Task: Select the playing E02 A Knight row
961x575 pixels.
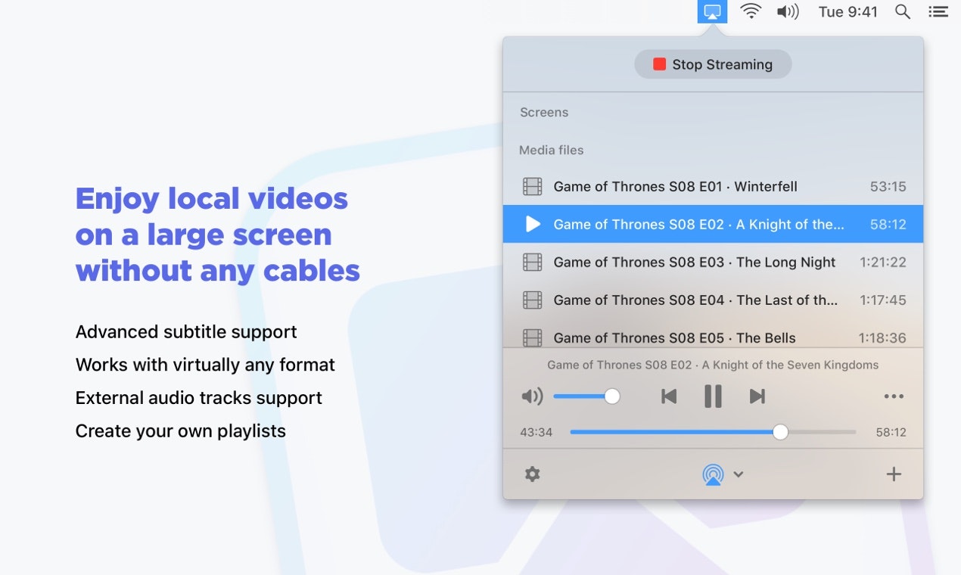Action: click(713, 224)
